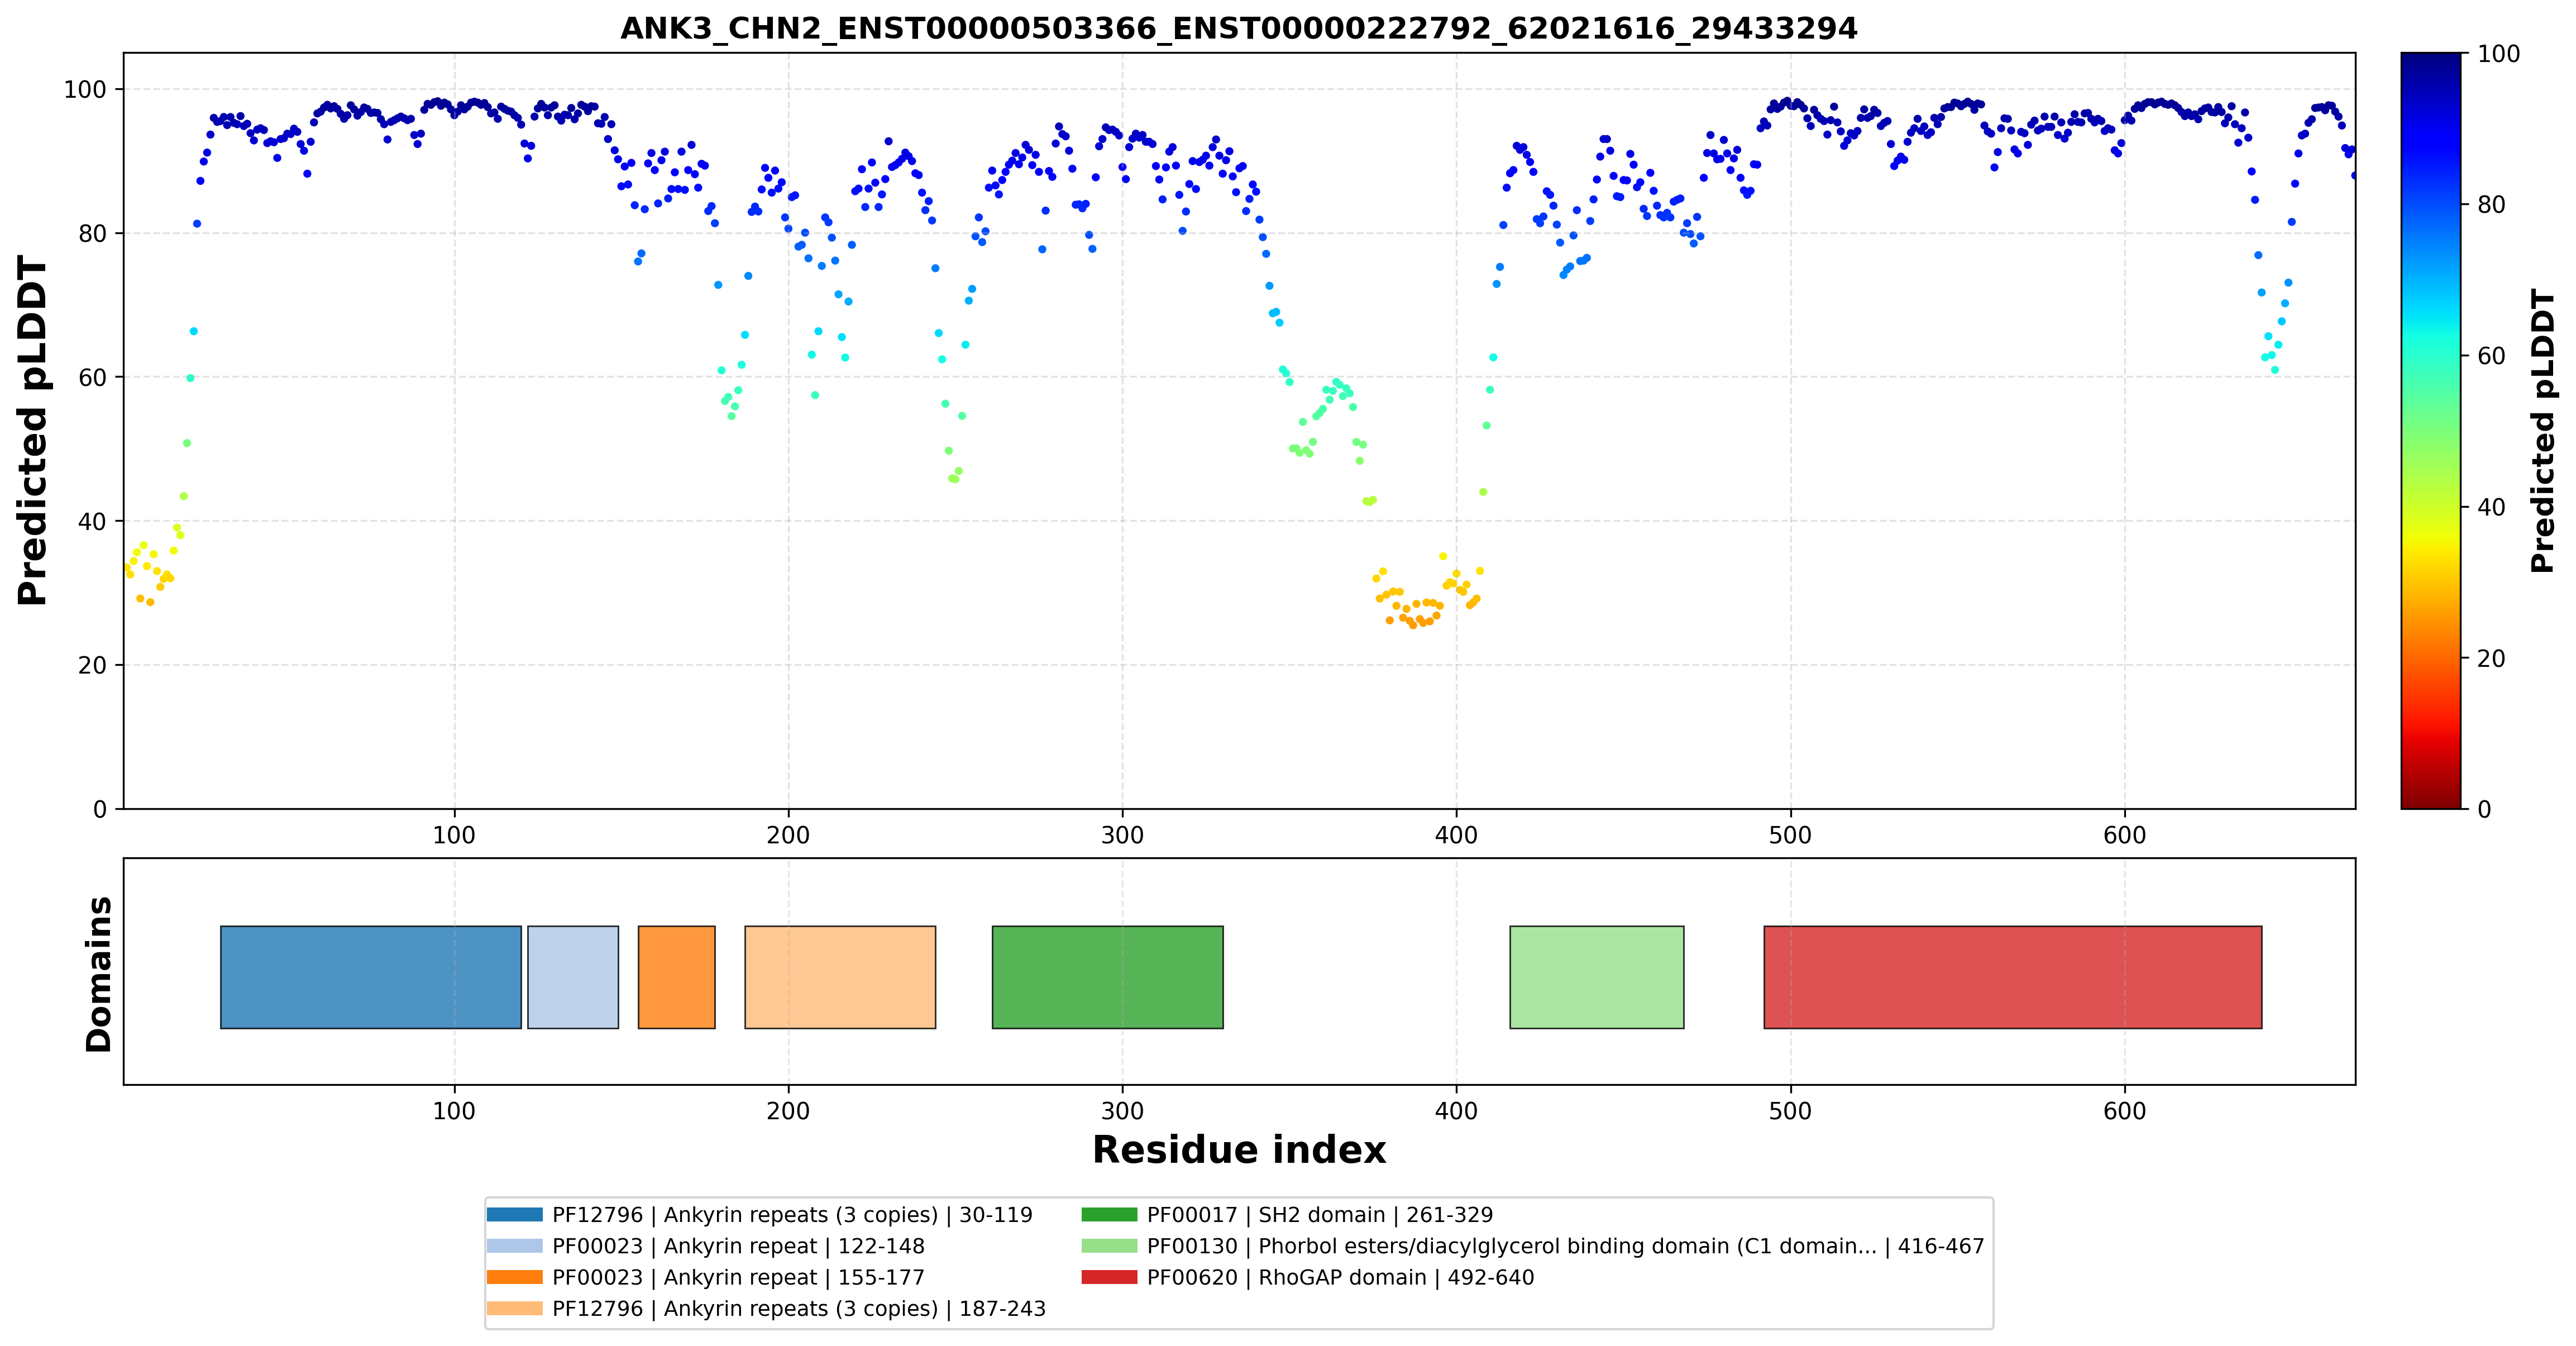Viewport: 2576px width, 1346px height.
Task: Click the Predicted pLDDT colorbar gradient
Action: point(2431,430)
